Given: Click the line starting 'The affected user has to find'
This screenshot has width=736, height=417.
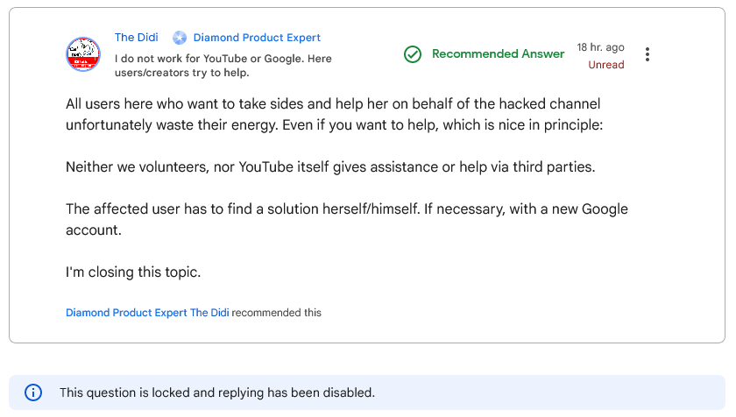Looking at the screenshot, I should [x=347, y=209].
